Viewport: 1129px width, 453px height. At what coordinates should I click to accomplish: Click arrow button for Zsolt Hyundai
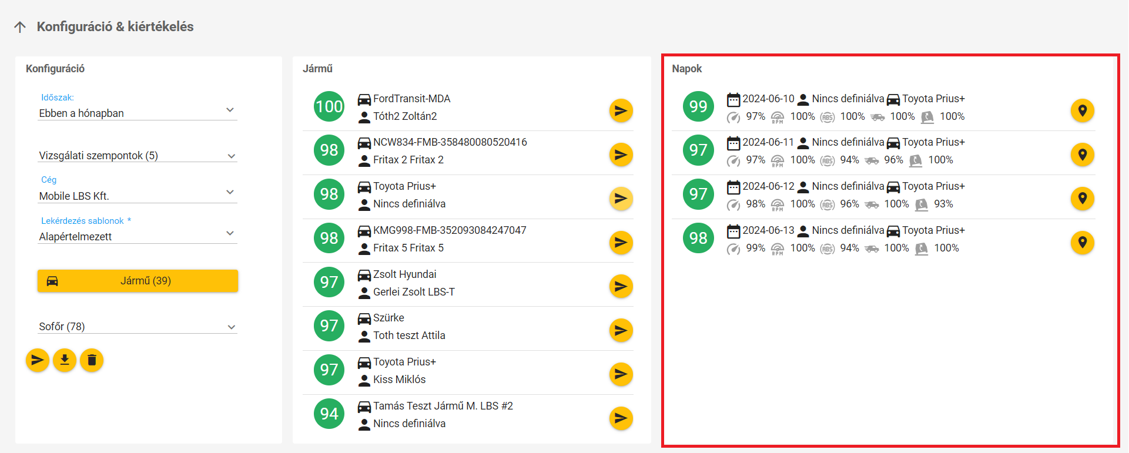coord(621,286)
